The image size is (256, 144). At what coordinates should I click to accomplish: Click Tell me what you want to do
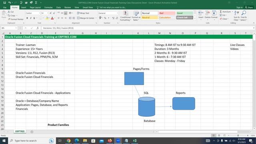pyautogui.click(x=111, y=8)
